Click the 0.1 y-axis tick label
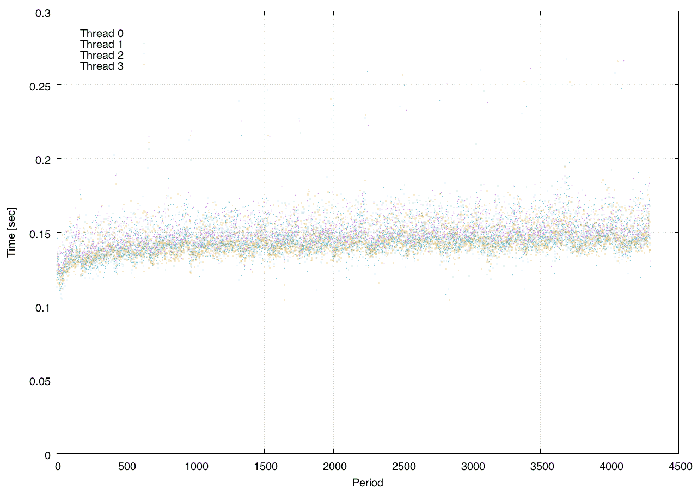 (42, 307)
